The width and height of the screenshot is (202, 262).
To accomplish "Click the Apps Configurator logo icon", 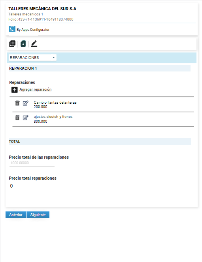I will click(x=12, y=29).
